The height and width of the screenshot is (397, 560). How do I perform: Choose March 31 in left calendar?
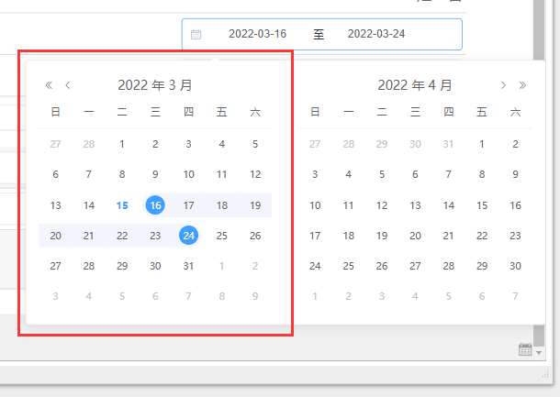click(188, 266)
